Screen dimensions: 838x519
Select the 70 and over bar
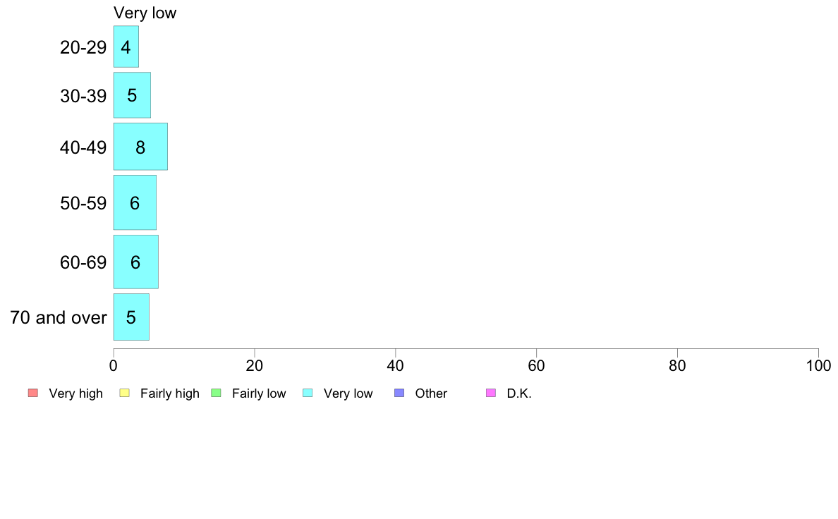[x=131, y=317]
